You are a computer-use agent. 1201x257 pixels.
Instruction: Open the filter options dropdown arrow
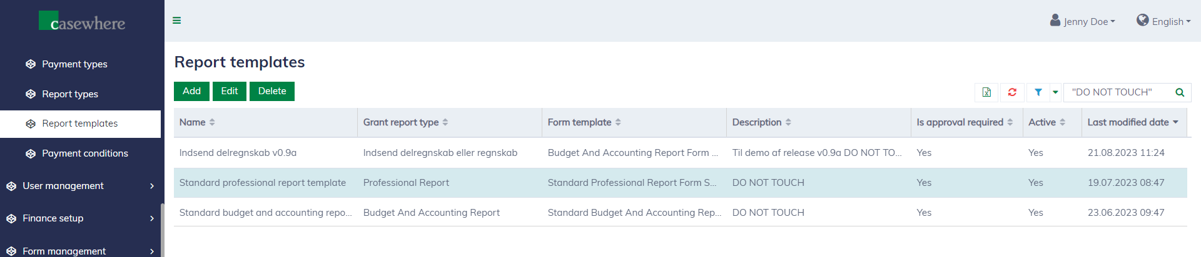pyautogui.click(x=1055, y=92)
